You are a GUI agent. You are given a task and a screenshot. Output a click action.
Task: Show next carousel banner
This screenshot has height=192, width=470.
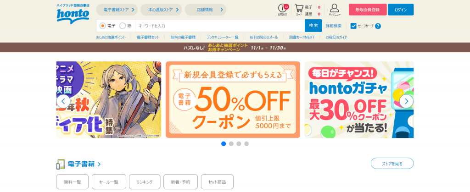(x=407, y=101)
